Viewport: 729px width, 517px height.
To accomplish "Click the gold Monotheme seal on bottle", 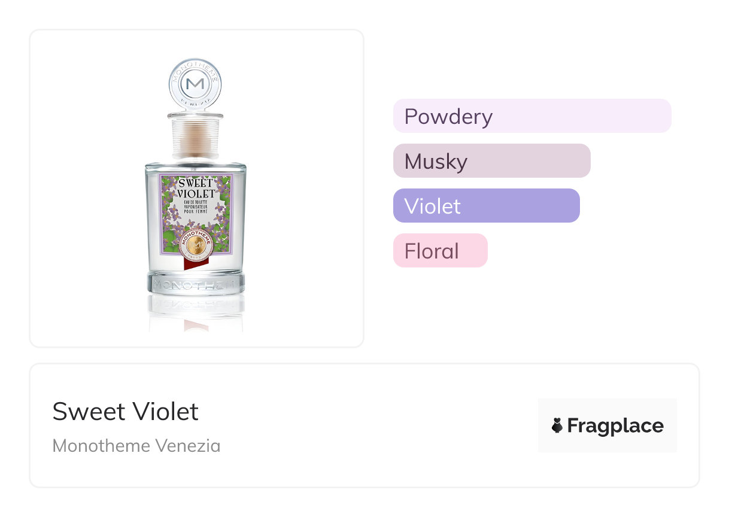I will click(x=196, y=245).
